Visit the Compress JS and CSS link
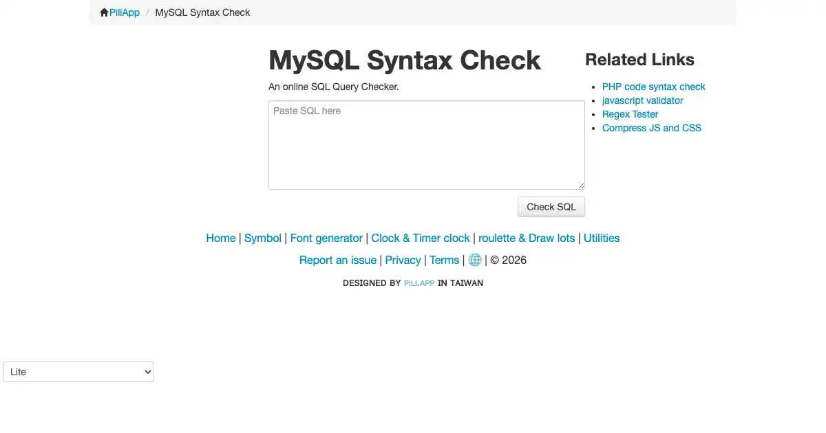826x433 pixels. coord(651,128)
